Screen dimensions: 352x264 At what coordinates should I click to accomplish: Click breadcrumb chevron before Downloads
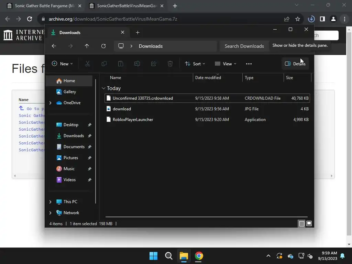(131, 46)
